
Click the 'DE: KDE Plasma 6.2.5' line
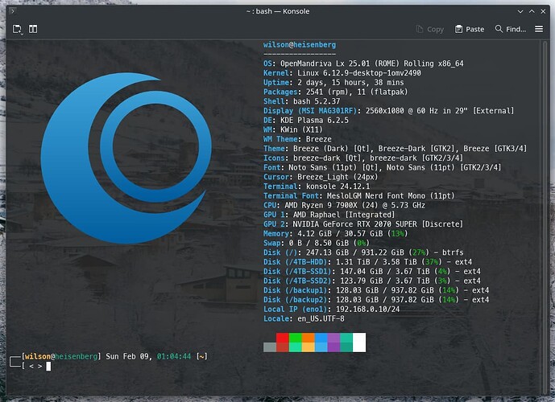(306, 121)
